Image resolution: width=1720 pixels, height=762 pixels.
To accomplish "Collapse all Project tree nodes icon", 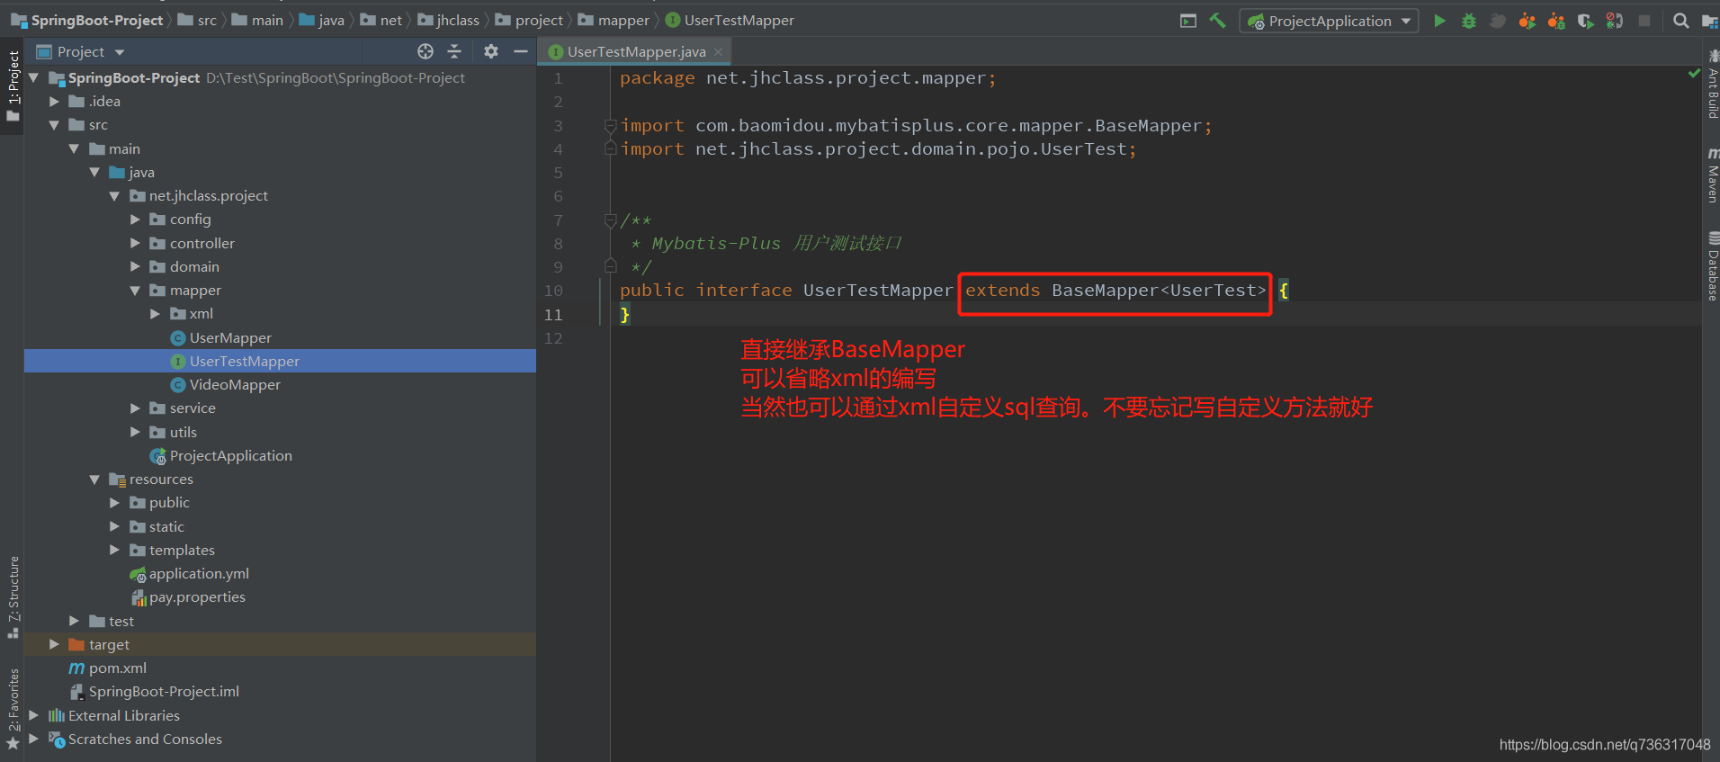I will pos(454,51).
